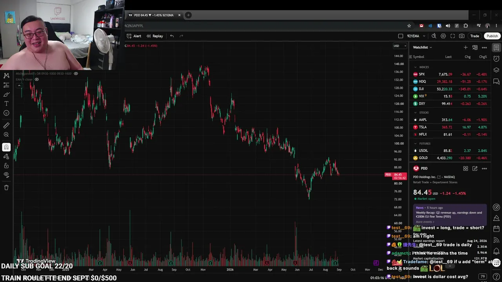Select the Brush drawing tool

coord(6,94)
